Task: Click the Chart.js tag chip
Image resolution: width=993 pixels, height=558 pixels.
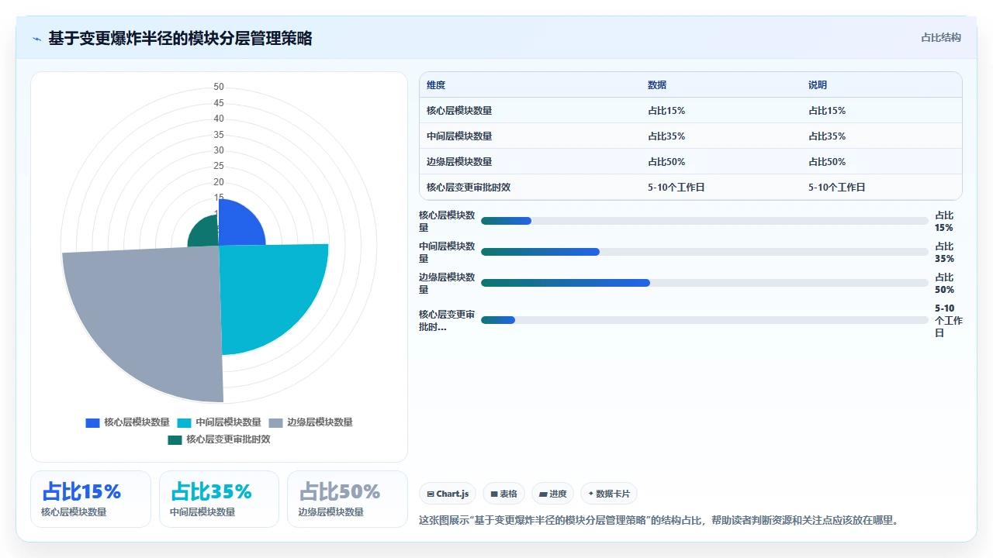Action: (x=448, y=494)
